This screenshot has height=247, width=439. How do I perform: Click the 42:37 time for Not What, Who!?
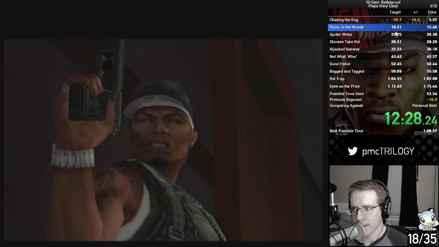(432, 57)
